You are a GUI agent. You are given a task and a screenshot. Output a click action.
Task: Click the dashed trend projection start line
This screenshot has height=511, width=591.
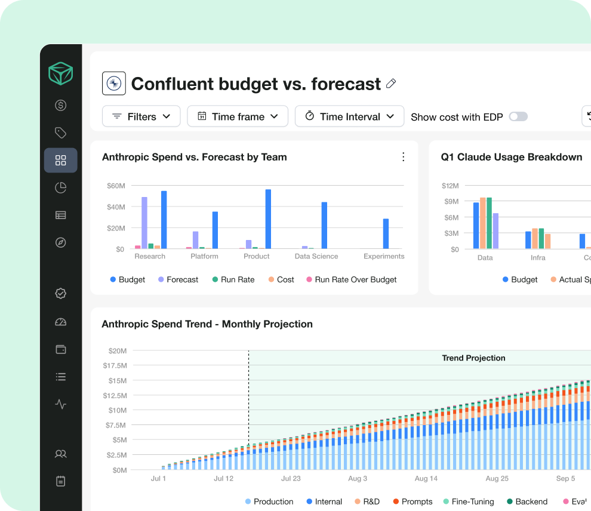pos(248,398)
